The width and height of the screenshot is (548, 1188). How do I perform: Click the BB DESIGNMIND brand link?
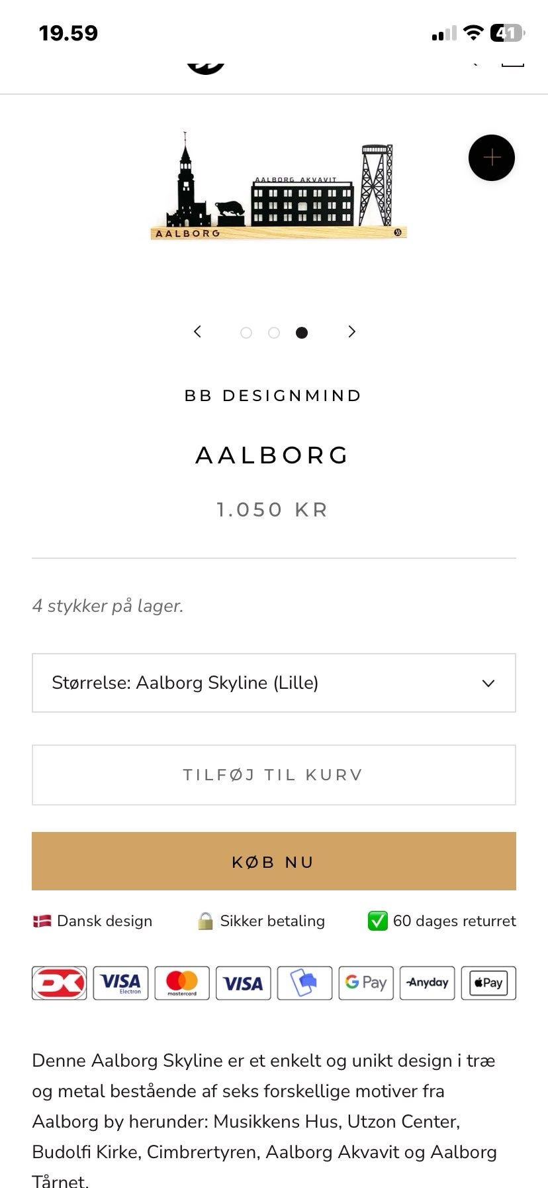coord(273,395)
